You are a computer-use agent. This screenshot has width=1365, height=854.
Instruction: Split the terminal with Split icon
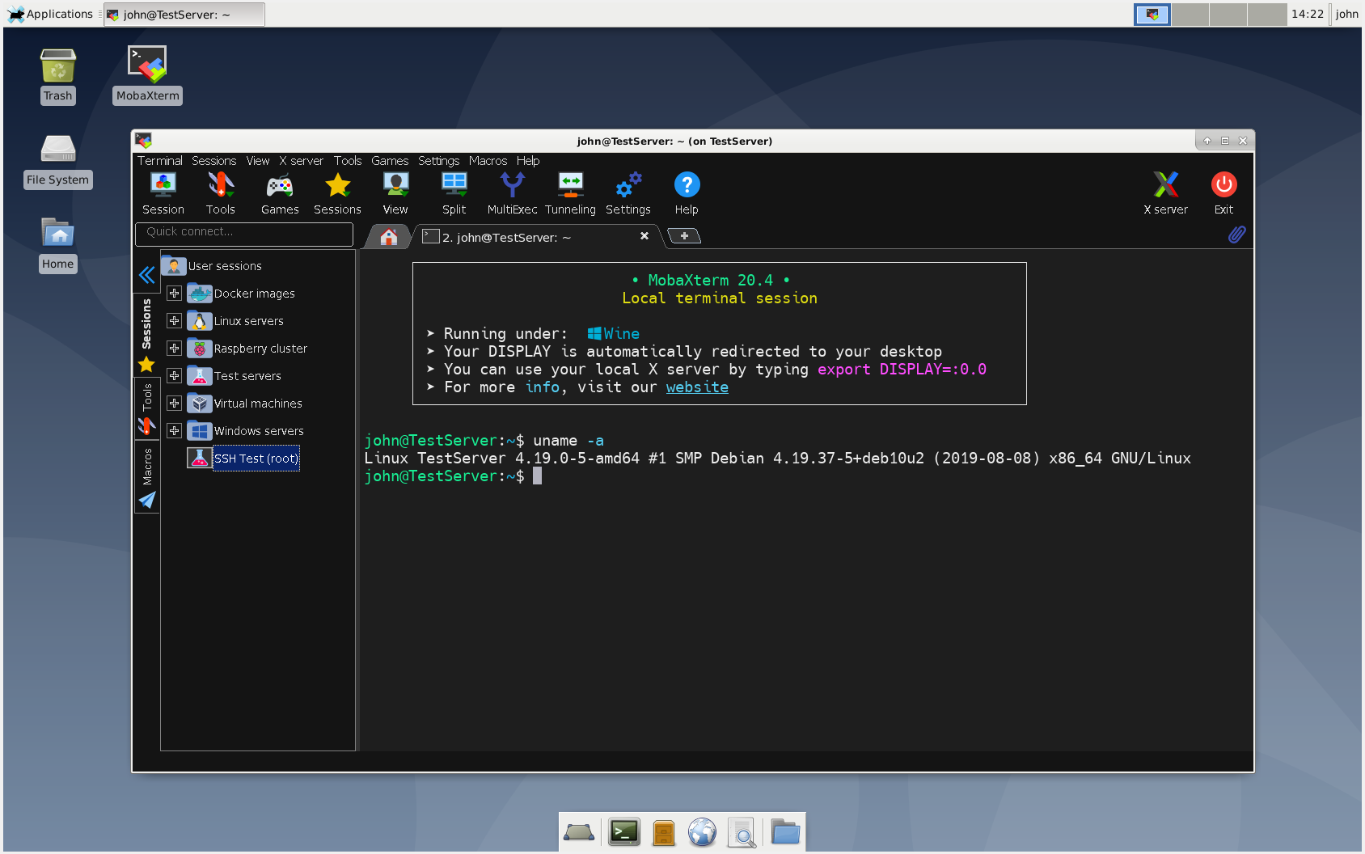(x=454, y=193)
